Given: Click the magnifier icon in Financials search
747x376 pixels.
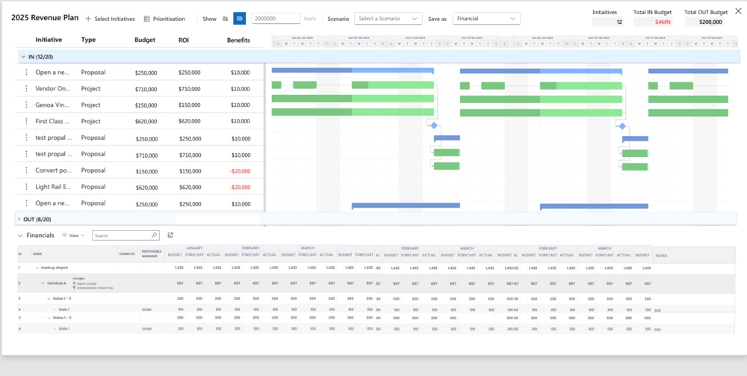Looking at the screenshot, I should pyautogui.click(x=154, y=235).
